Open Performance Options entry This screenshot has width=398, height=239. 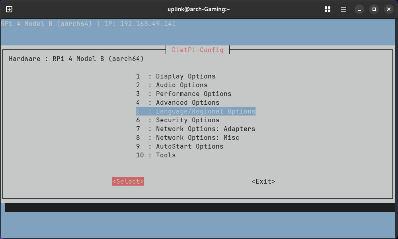(193, 94)
